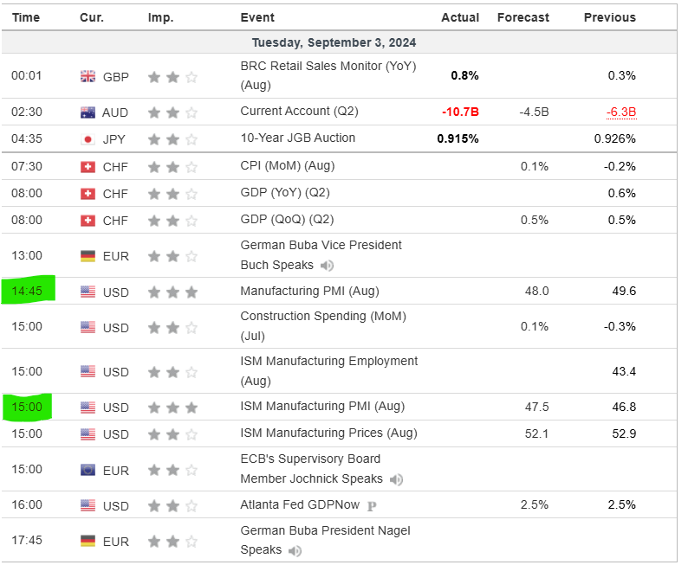Click importance stars for ISM Manufacturing PMI

coord(172,408)
